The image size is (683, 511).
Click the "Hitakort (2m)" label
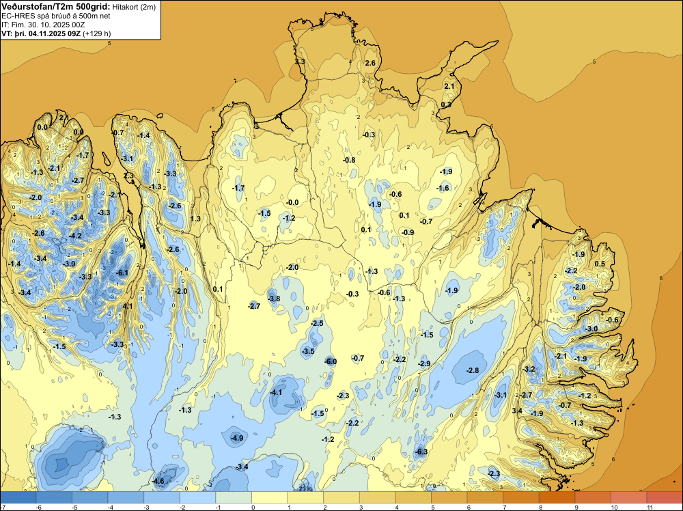click(134, 7)
